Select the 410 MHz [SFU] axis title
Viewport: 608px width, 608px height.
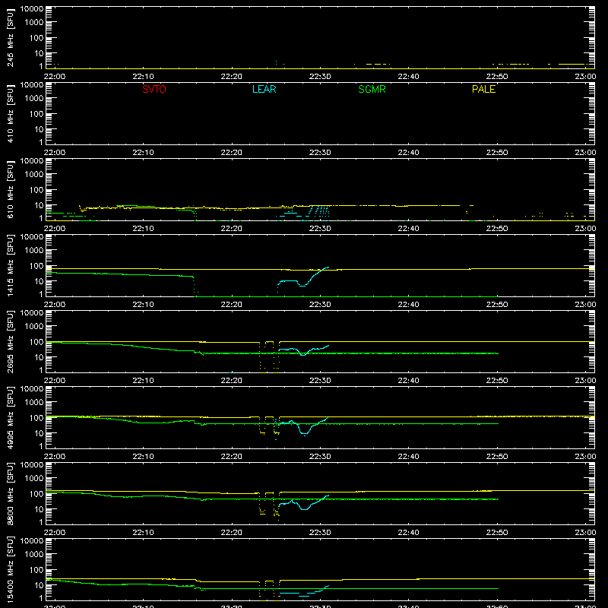[11, 113]
